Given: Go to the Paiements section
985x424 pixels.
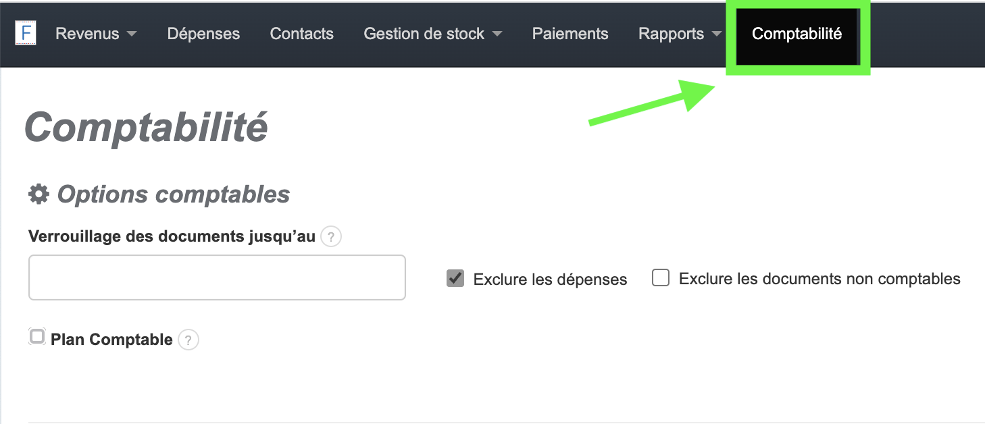Looking at the screenshot, I should coord(570,34).
